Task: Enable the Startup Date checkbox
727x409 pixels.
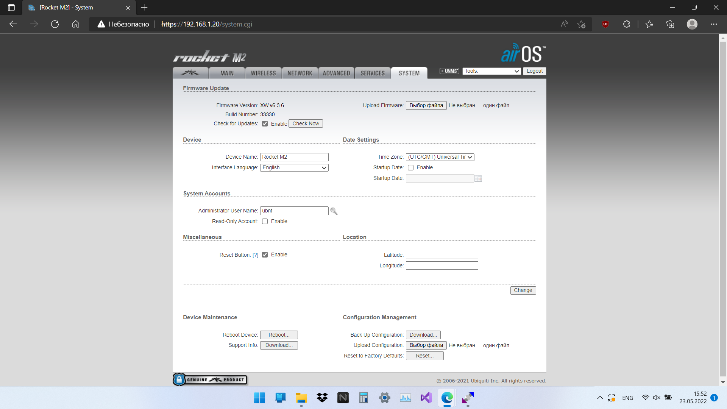Action: (411, 168)
